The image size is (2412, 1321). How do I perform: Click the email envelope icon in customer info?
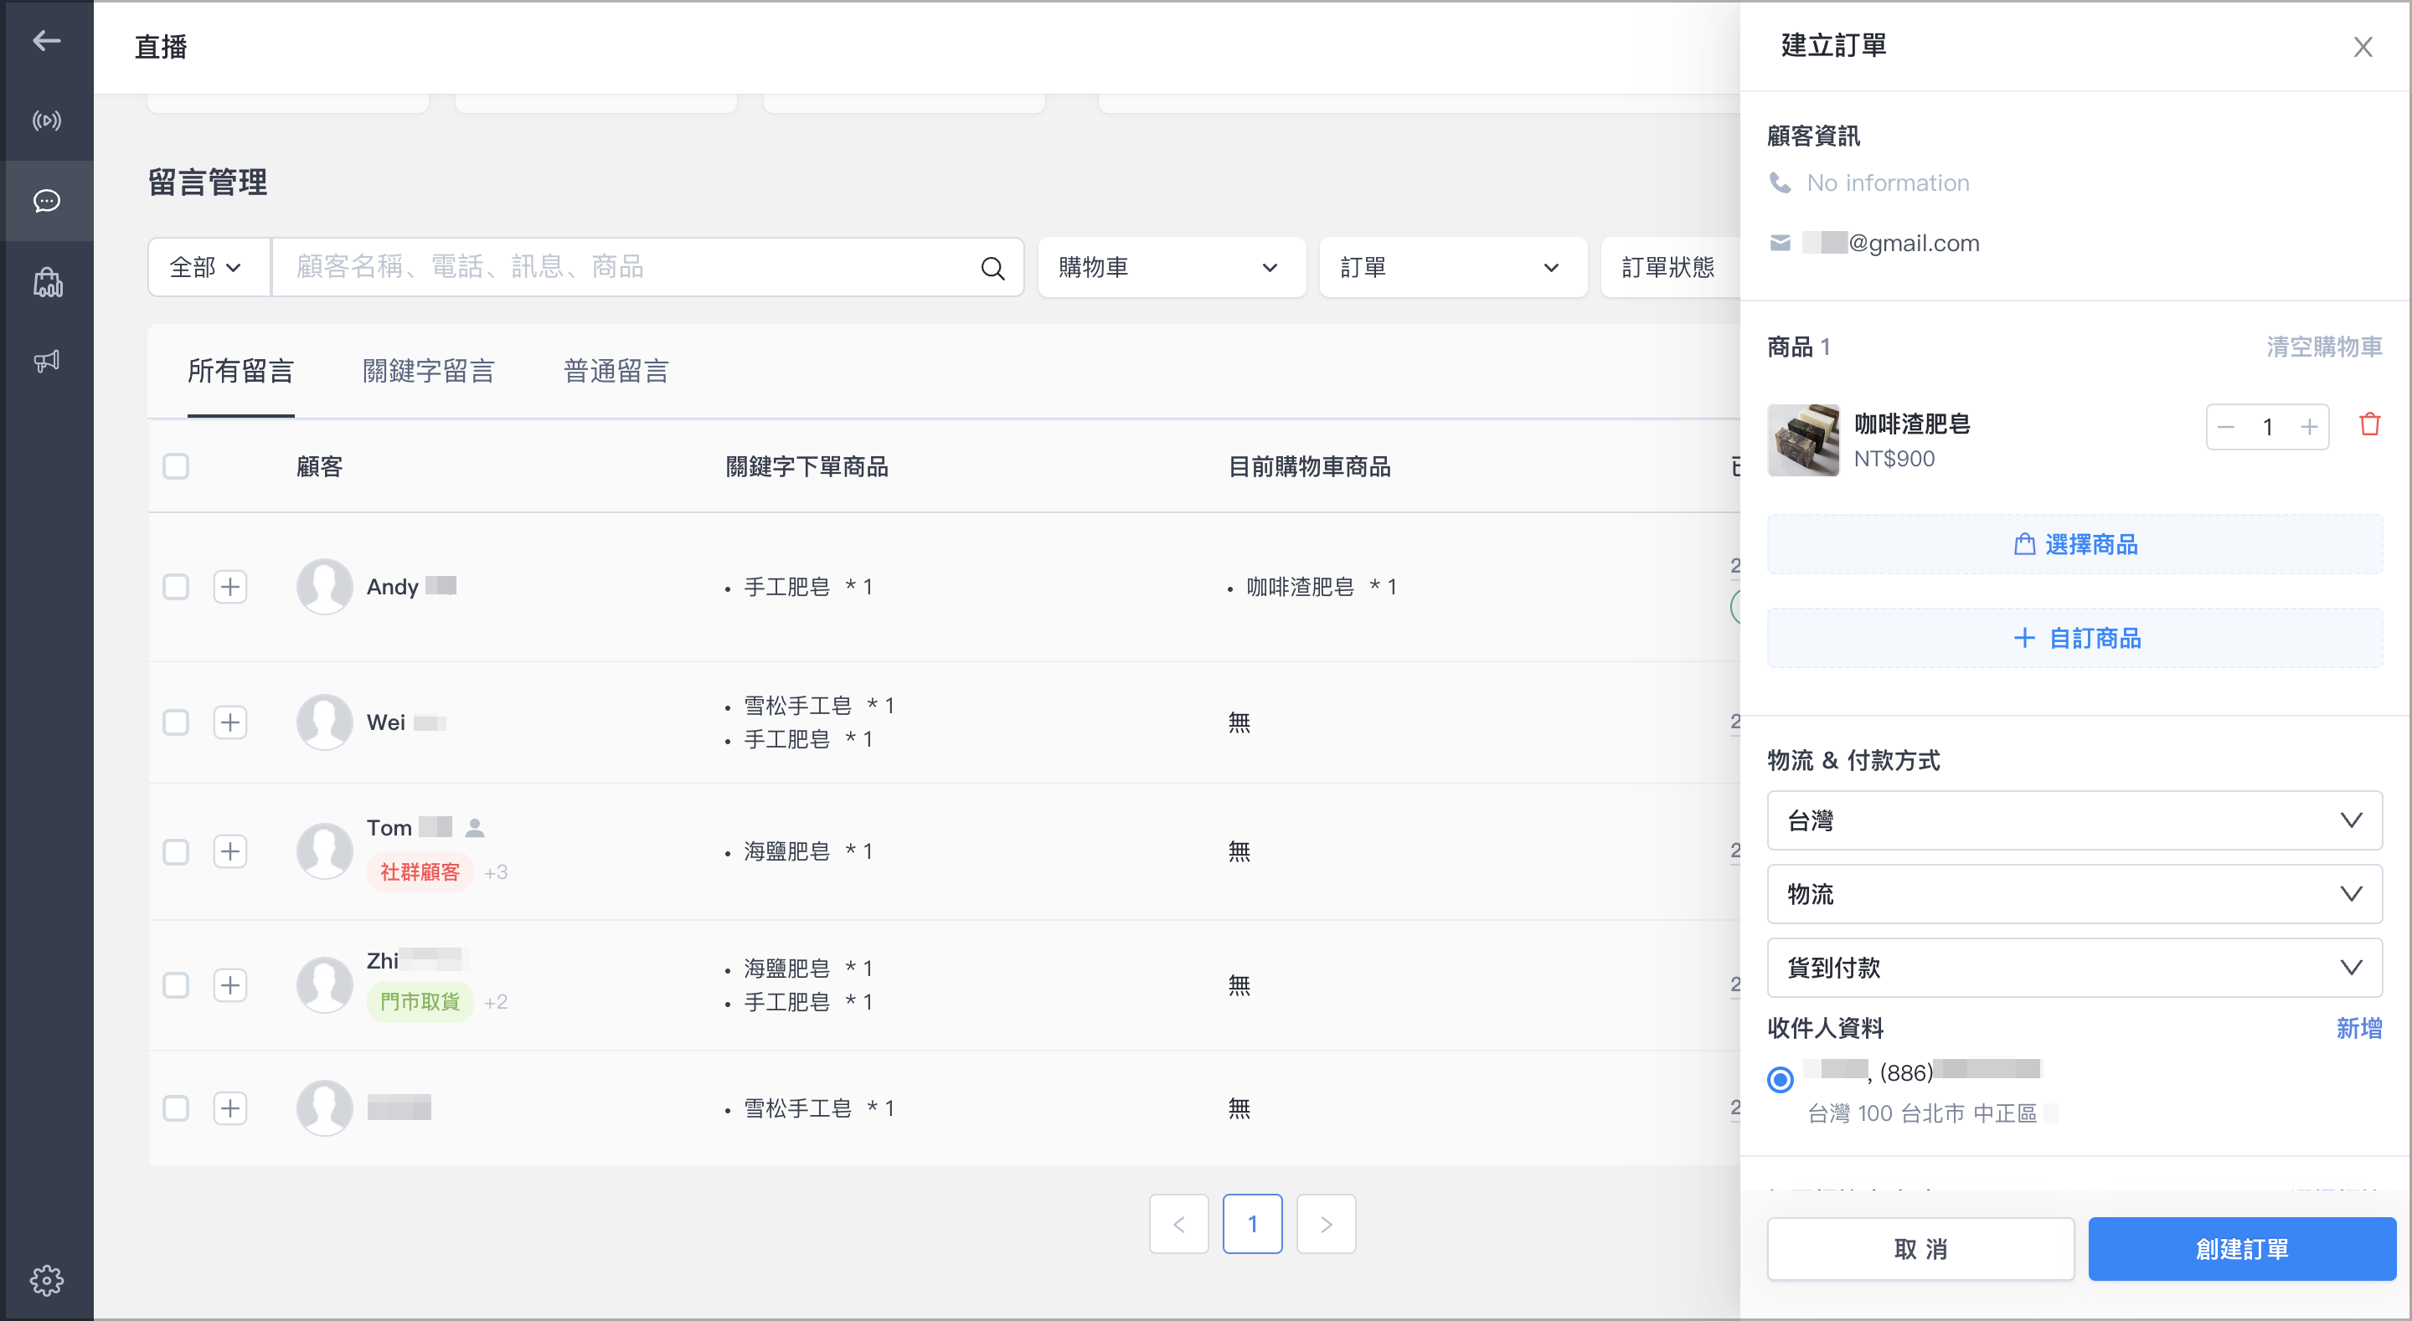[1780, 244]
